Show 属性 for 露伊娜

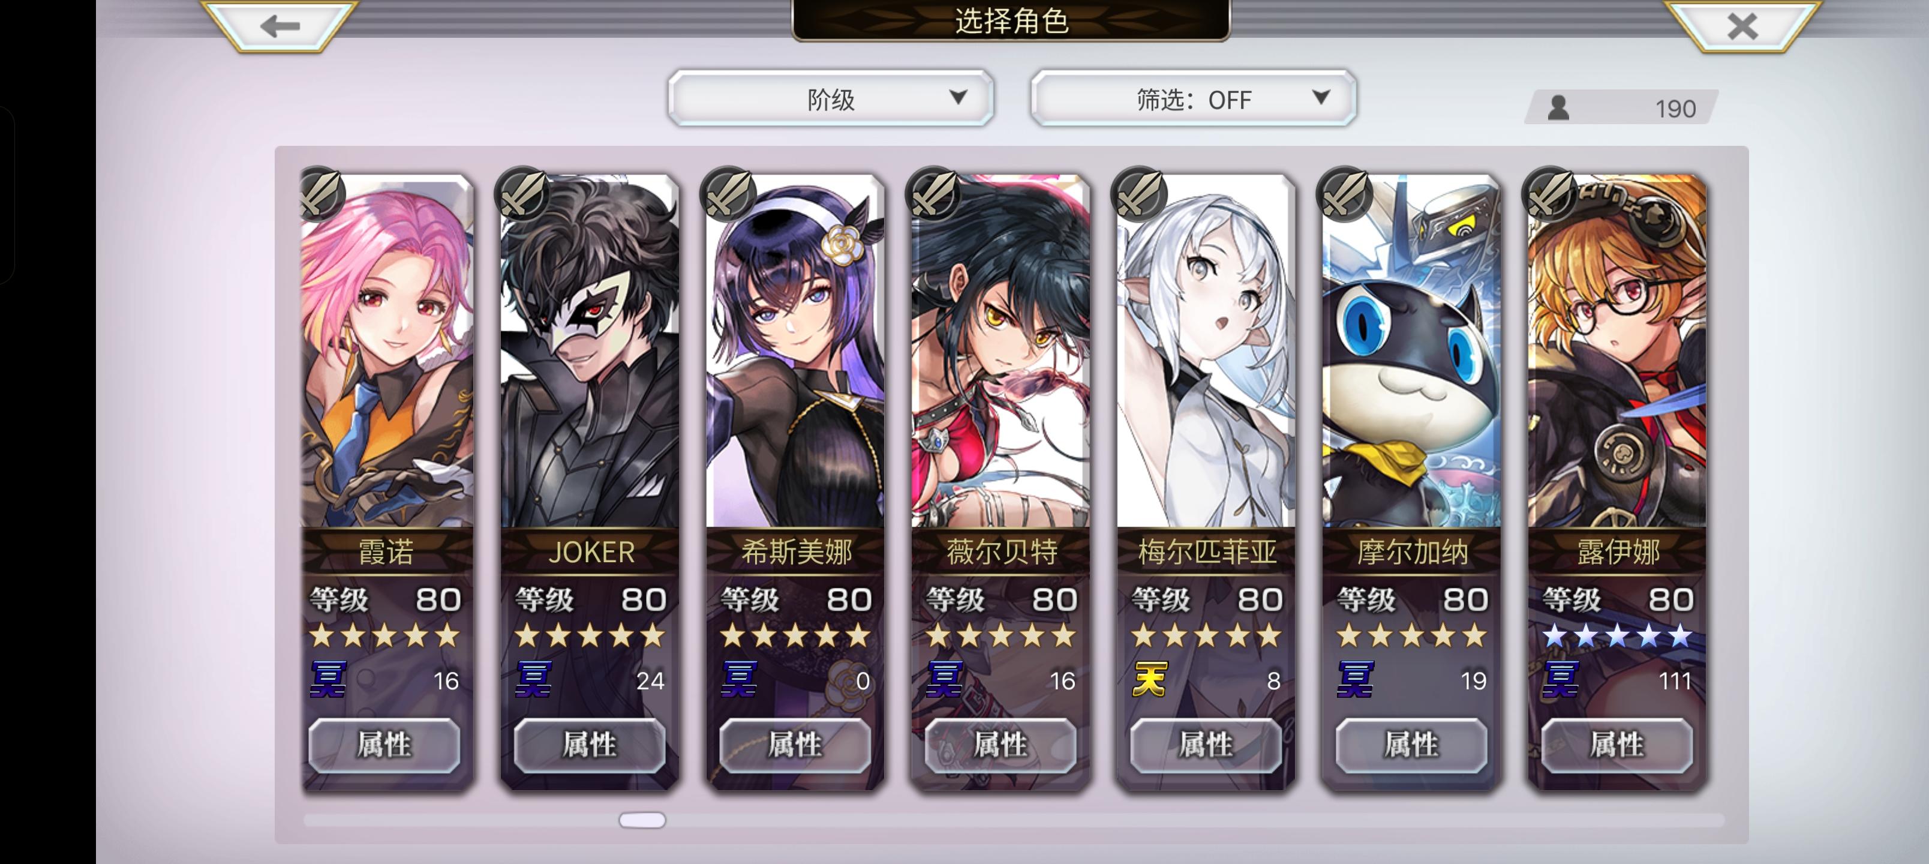1616,745
